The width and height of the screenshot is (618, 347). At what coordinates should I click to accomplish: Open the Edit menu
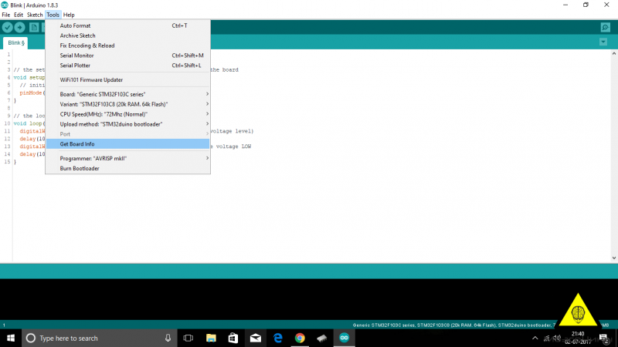pos(19,15)
